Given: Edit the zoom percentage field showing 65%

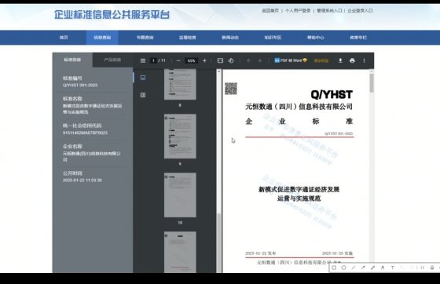Looking at the screenshot, I should point(192,60).
